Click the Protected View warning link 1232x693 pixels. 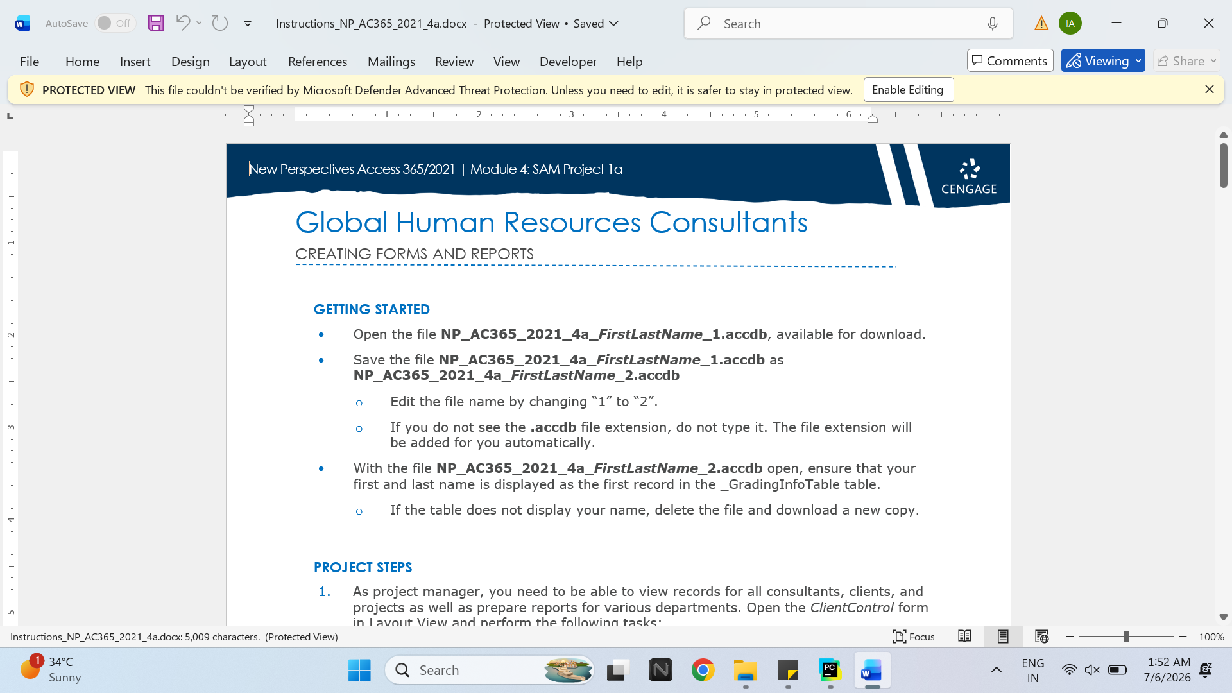(x=499, y=90)
